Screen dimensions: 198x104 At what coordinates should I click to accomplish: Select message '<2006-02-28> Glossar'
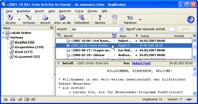click(x=124, y=55)
